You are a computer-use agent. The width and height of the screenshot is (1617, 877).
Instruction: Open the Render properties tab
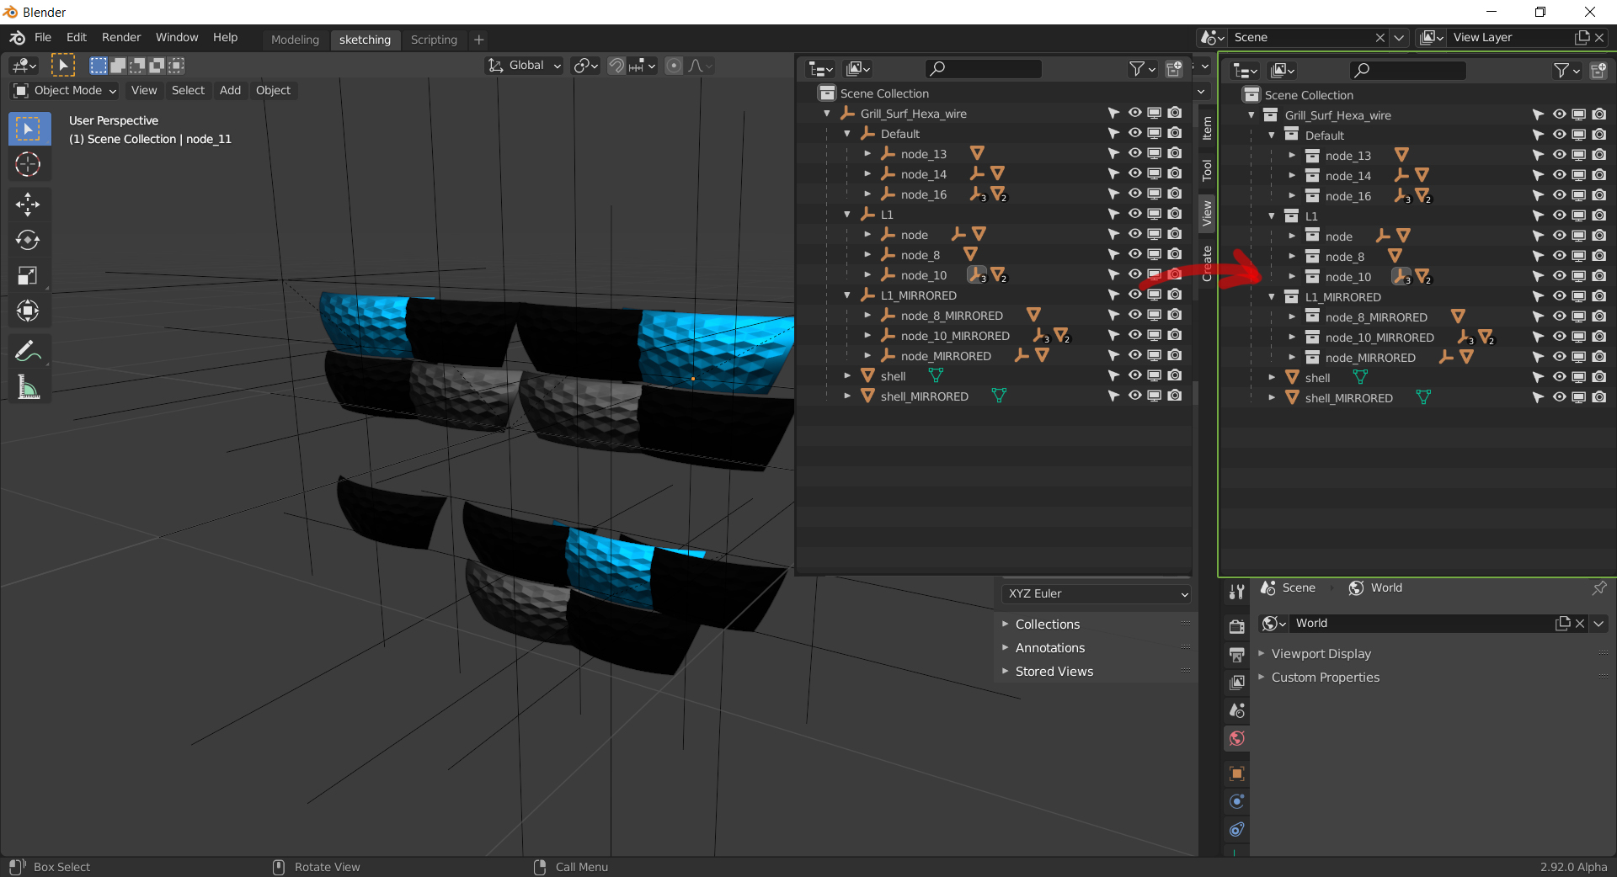tap(1236, 626)
